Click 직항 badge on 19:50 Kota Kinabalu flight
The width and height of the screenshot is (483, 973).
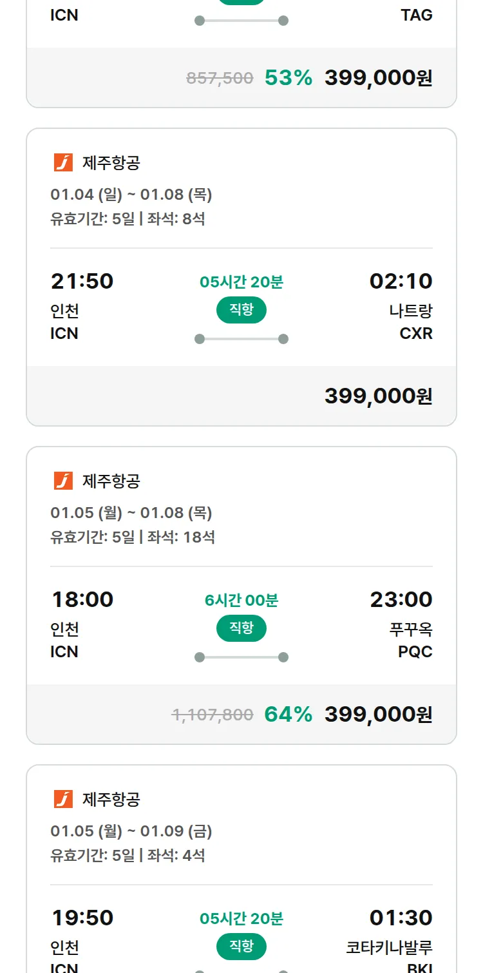241,947
